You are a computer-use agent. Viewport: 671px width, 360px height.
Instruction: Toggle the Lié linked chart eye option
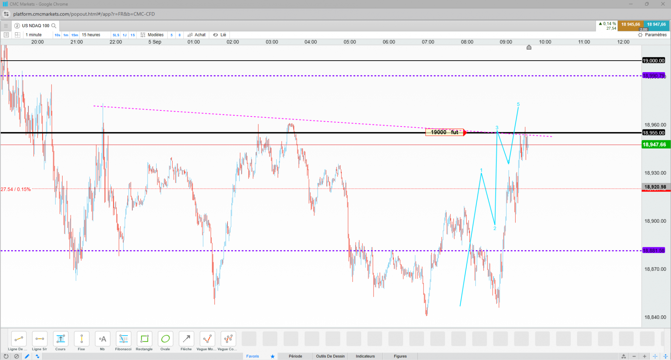tap(220, 35)
